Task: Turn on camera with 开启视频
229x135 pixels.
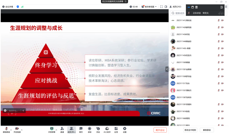Action: 17,129
